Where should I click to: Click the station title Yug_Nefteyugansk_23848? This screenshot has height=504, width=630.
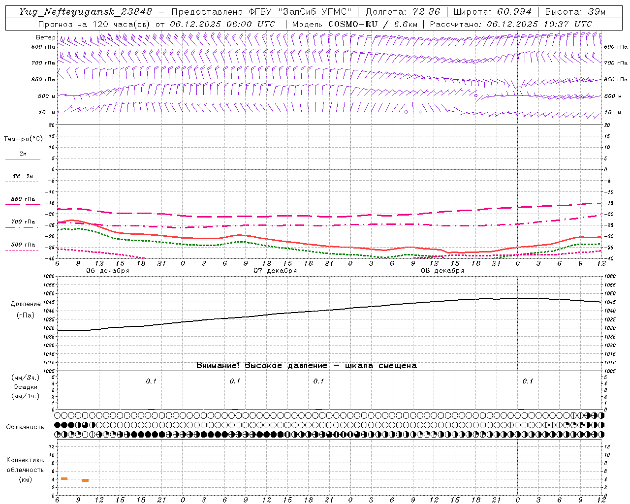85,12
